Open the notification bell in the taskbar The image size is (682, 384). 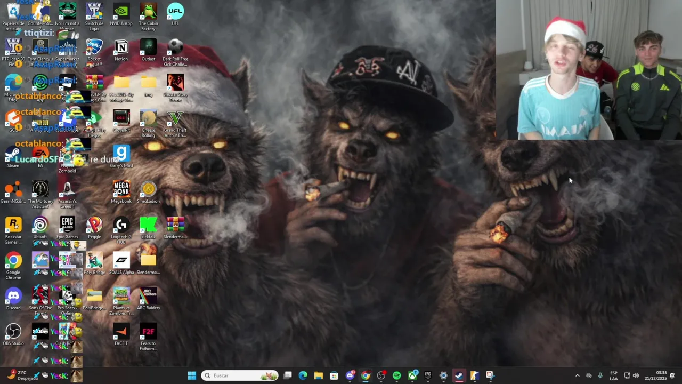pos(672,375)
